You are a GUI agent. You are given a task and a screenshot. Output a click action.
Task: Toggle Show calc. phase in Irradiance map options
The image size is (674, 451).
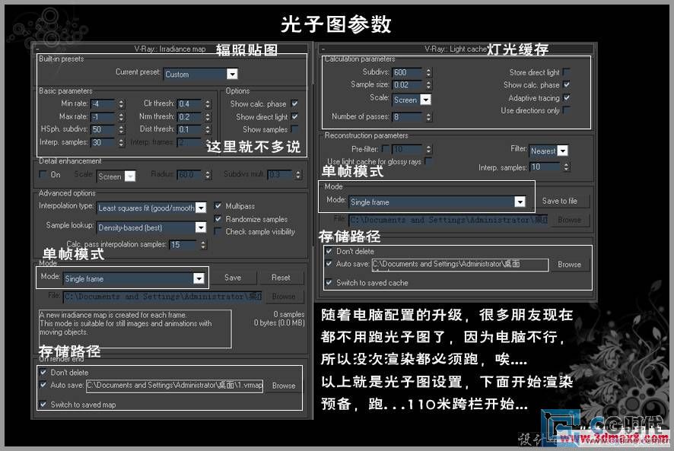pyautogui.click(x=294, y=103)
